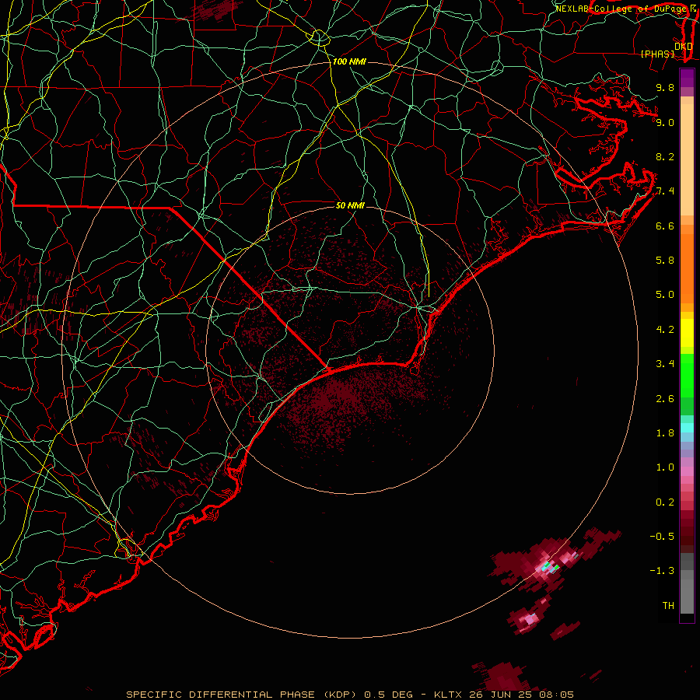Click the 3.4 scale value
The image size is (700, 700).
665,364
